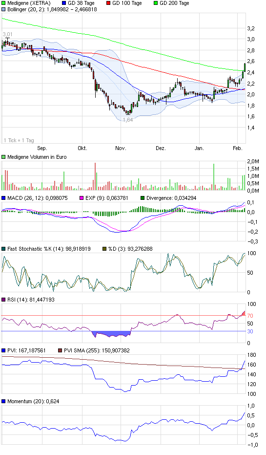The image size is (266, 455).
Task: Click the blue 30 RSI threshold label
Action: pos(250,331)
